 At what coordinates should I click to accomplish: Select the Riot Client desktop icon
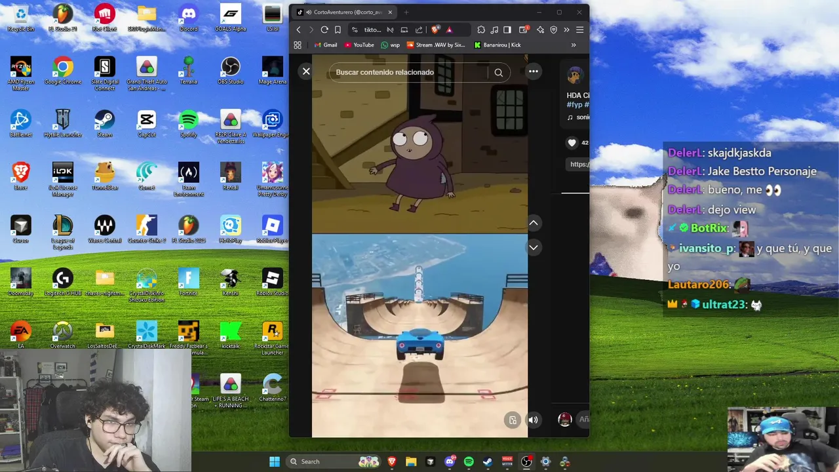tap(105, 18)
